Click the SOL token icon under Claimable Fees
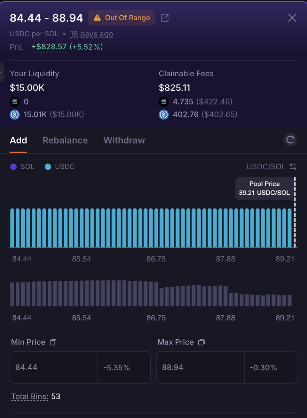The height and width of the screenshot is (418, 307). pos(164,102)
